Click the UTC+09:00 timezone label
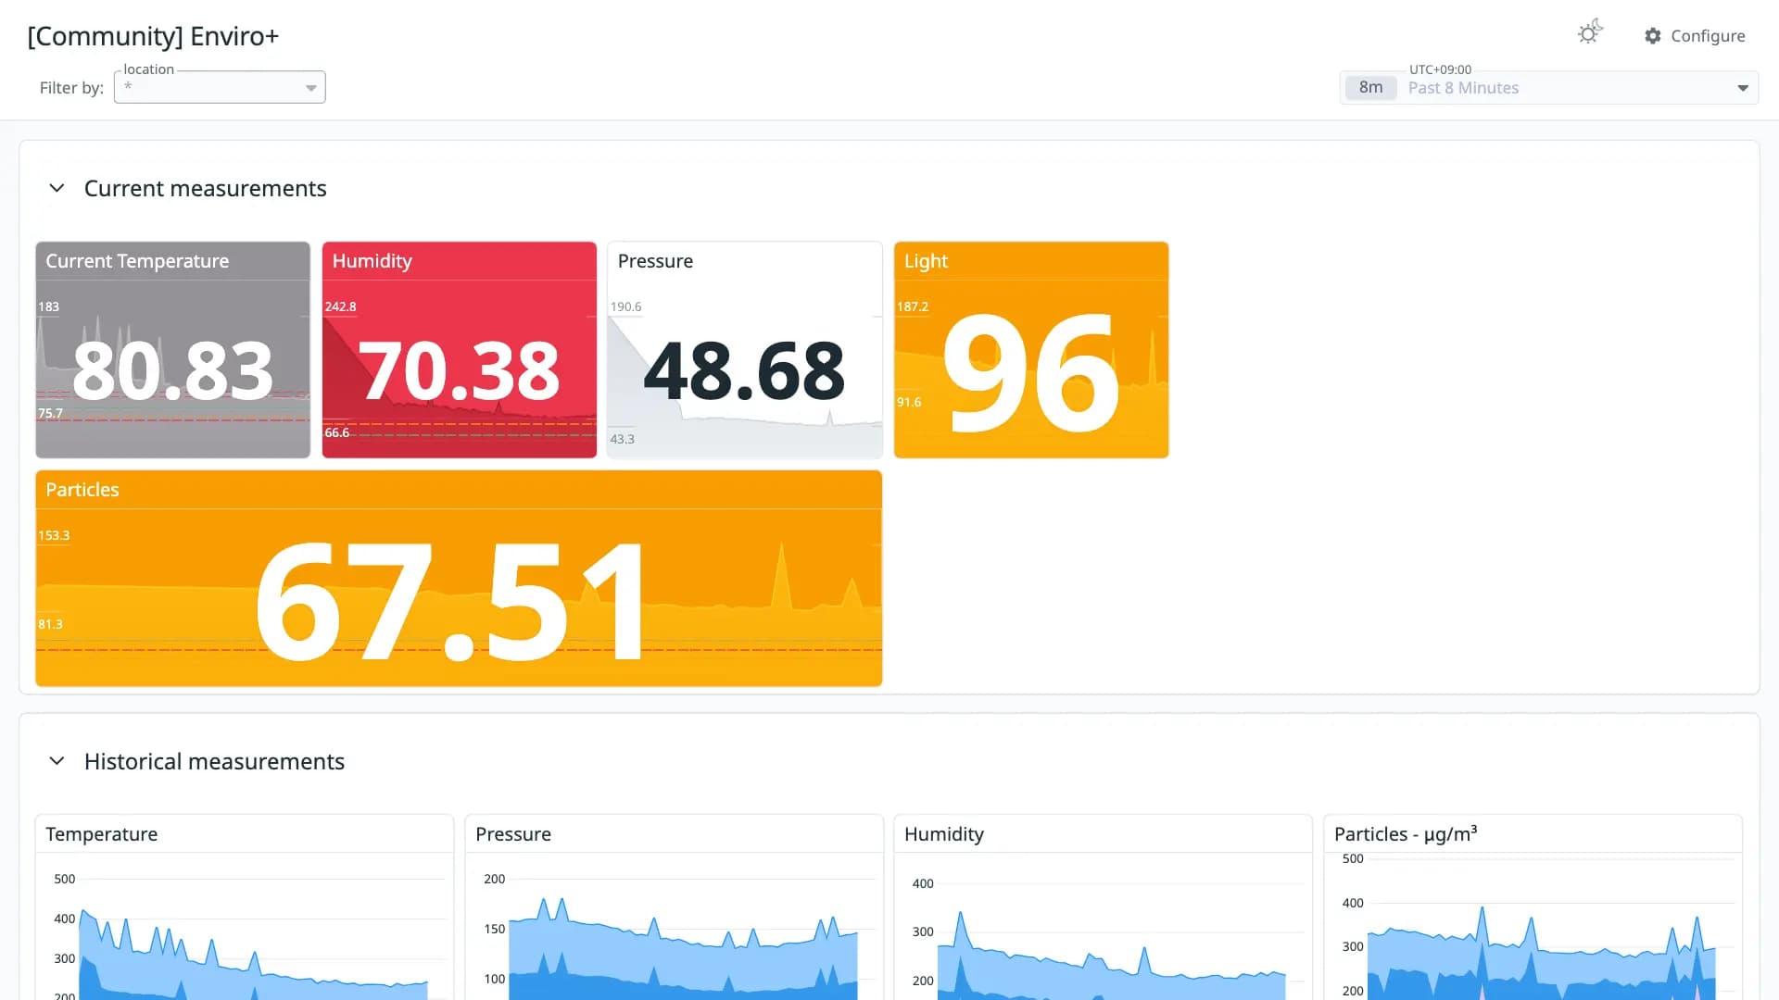The height and width of the screenshot is (1000, 1779). coord(1440,69)
